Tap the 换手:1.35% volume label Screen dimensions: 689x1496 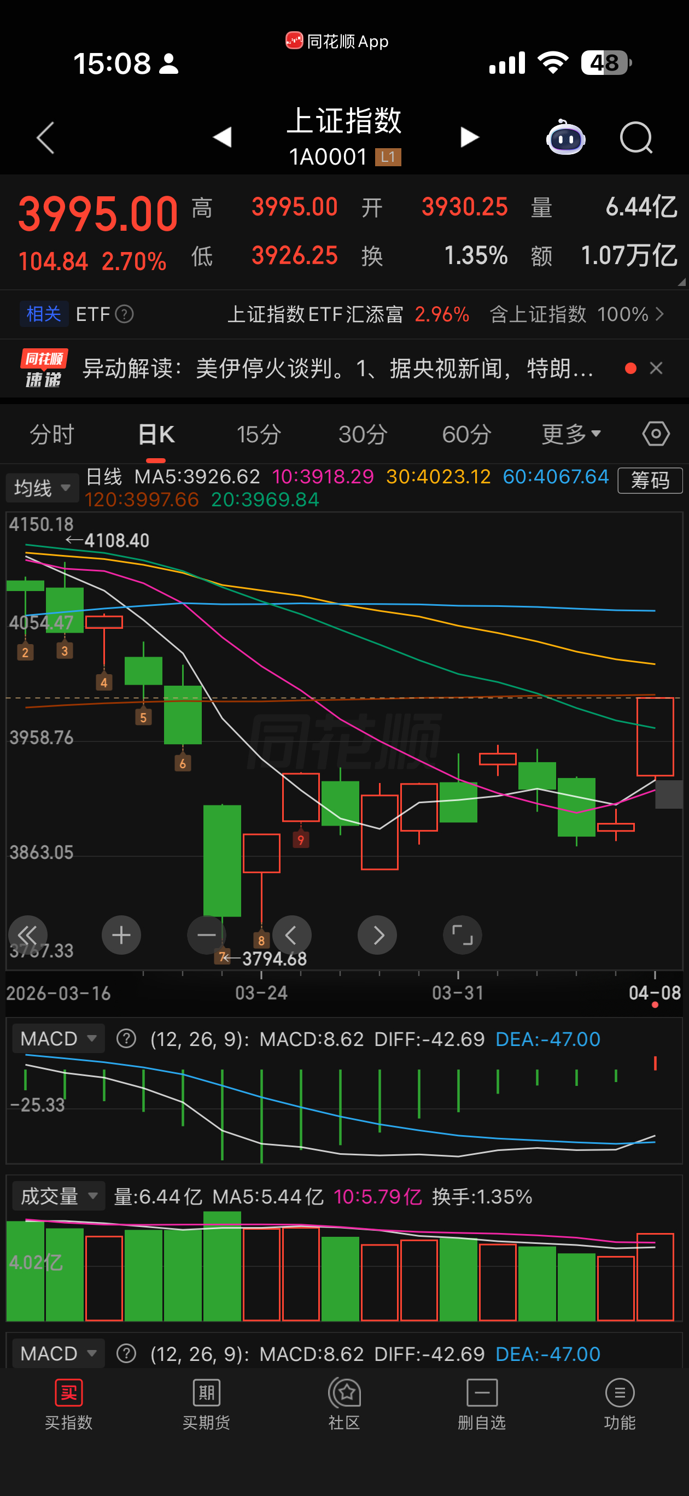click(482, 1196)
